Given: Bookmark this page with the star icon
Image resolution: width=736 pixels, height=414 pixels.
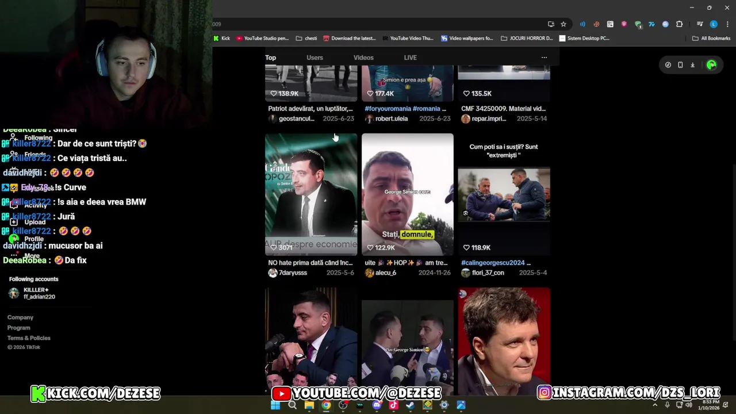Looking at the screenshot, I should pos(563,24).
